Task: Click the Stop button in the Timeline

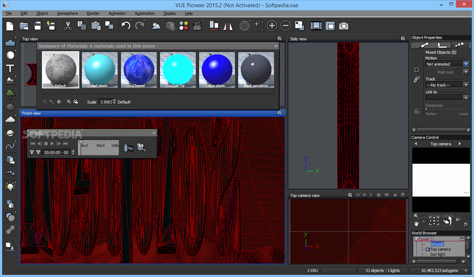Action: point(46,144)
